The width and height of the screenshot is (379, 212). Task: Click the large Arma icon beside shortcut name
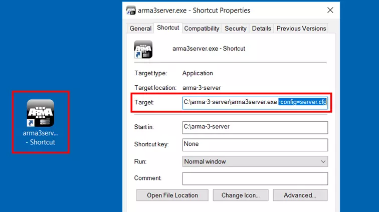(143, 49)
